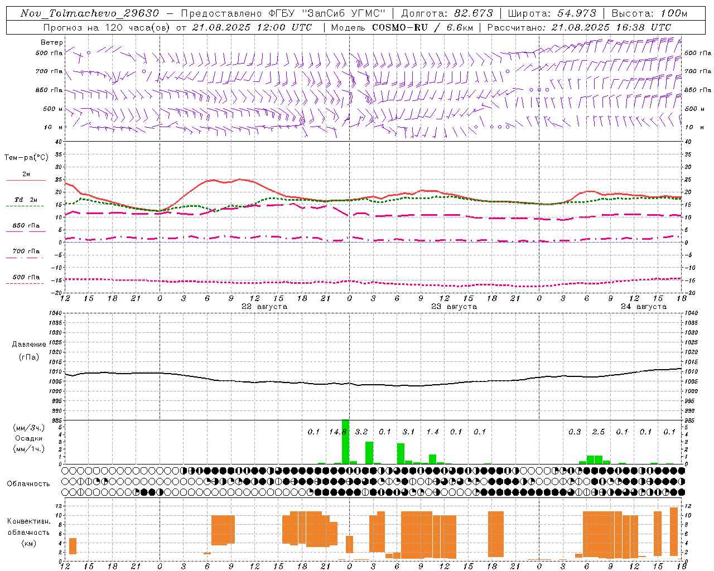Click the dash-dot 700 гПа temperature legend line
The height and width of the screenshot is (571, 714).
(25, 258)
